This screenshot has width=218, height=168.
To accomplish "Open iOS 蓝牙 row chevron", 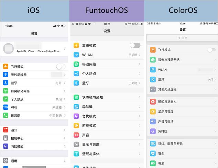I will pyautogui.click(x=65, y=83).
